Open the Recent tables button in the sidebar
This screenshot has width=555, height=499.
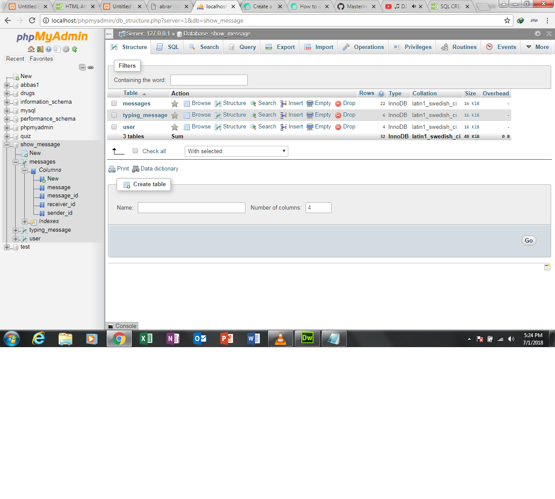click(x=15, y=59)
